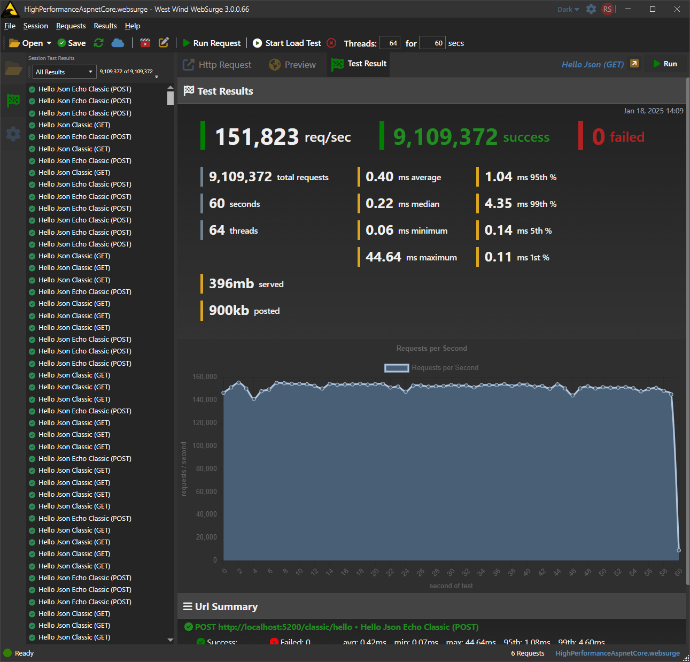Click the Open folder toolbar button
Image resolution: width=690 pixels, height=662 pixels.
pos(26,43)
